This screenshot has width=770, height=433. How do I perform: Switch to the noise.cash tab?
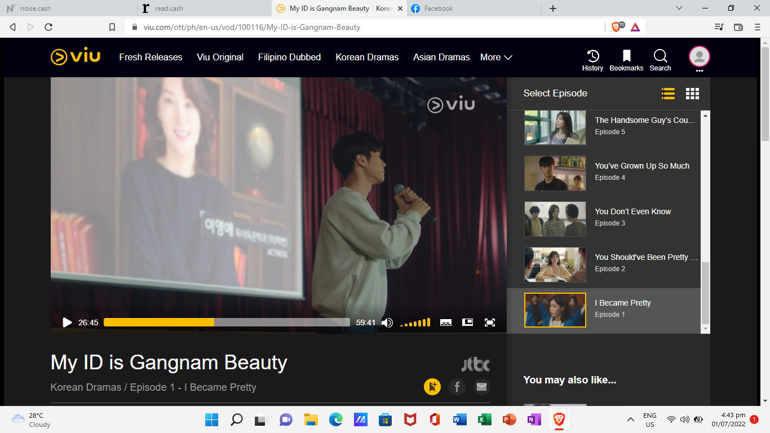(68, 8)
